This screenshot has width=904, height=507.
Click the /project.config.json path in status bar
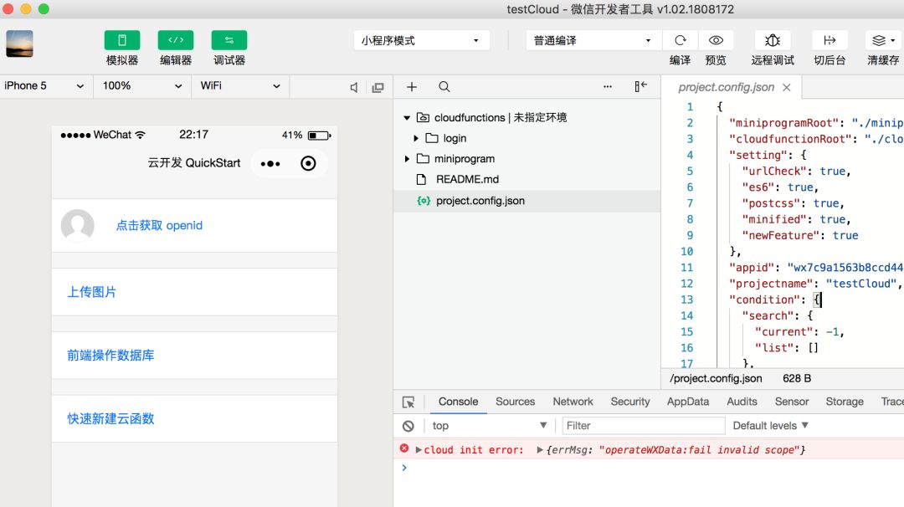tap(716, 378)
